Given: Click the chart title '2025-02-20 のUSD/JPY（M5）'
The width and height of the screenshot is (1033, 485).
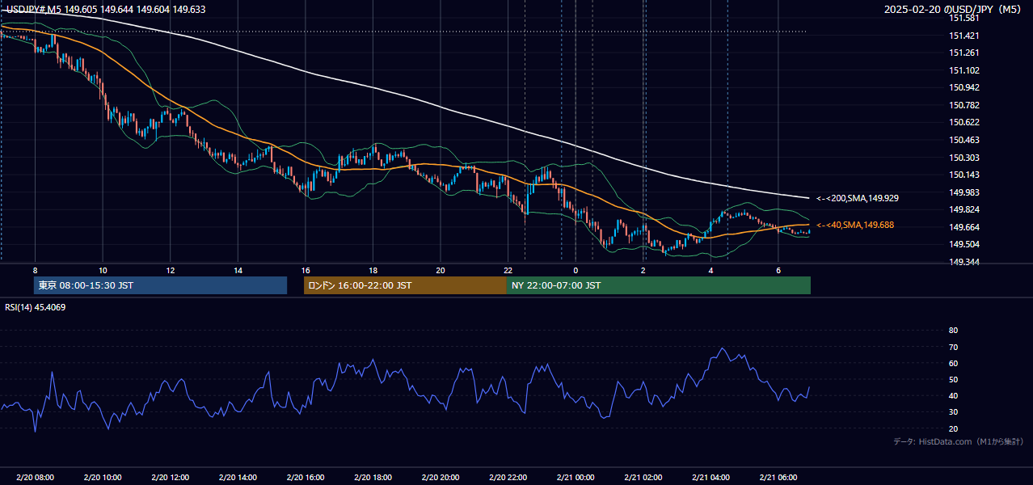Looking at the screenshot, I should (953, 10).
